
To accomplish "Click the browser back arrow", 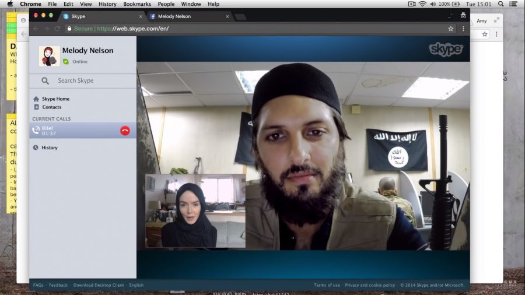I will point(36,29).
